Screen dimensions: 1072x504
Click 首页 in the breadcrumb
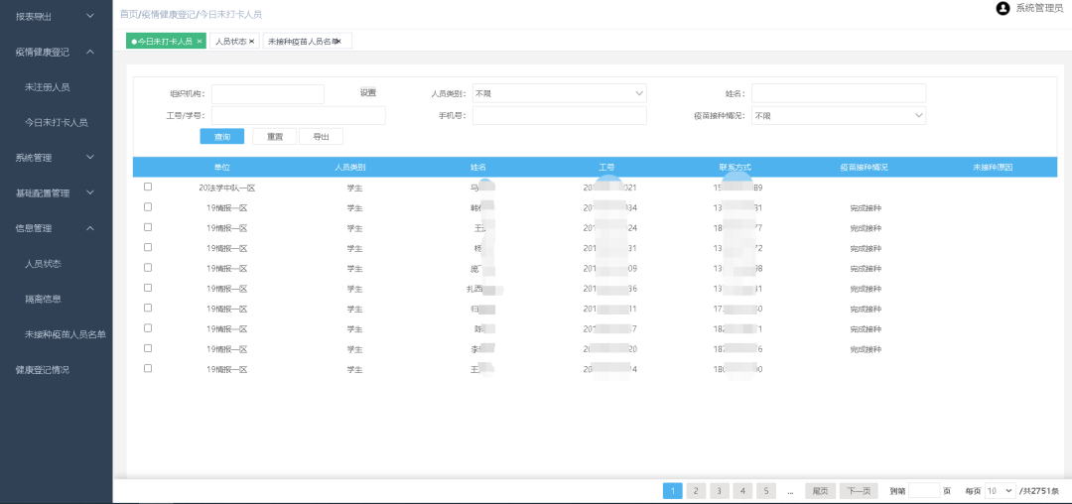click(x=128, y=14)
